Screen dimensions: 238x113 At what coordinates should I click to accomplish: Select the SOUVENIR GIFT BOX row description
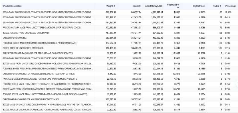click(x=39, y=74)
